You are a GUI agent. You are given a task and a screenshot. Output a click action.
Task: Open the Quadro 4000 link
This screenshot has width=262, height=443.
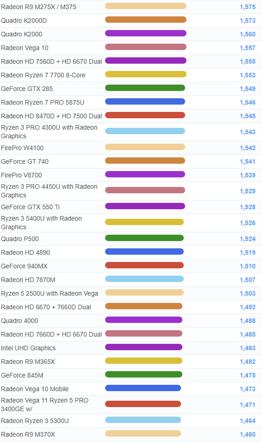click(20, 321)
